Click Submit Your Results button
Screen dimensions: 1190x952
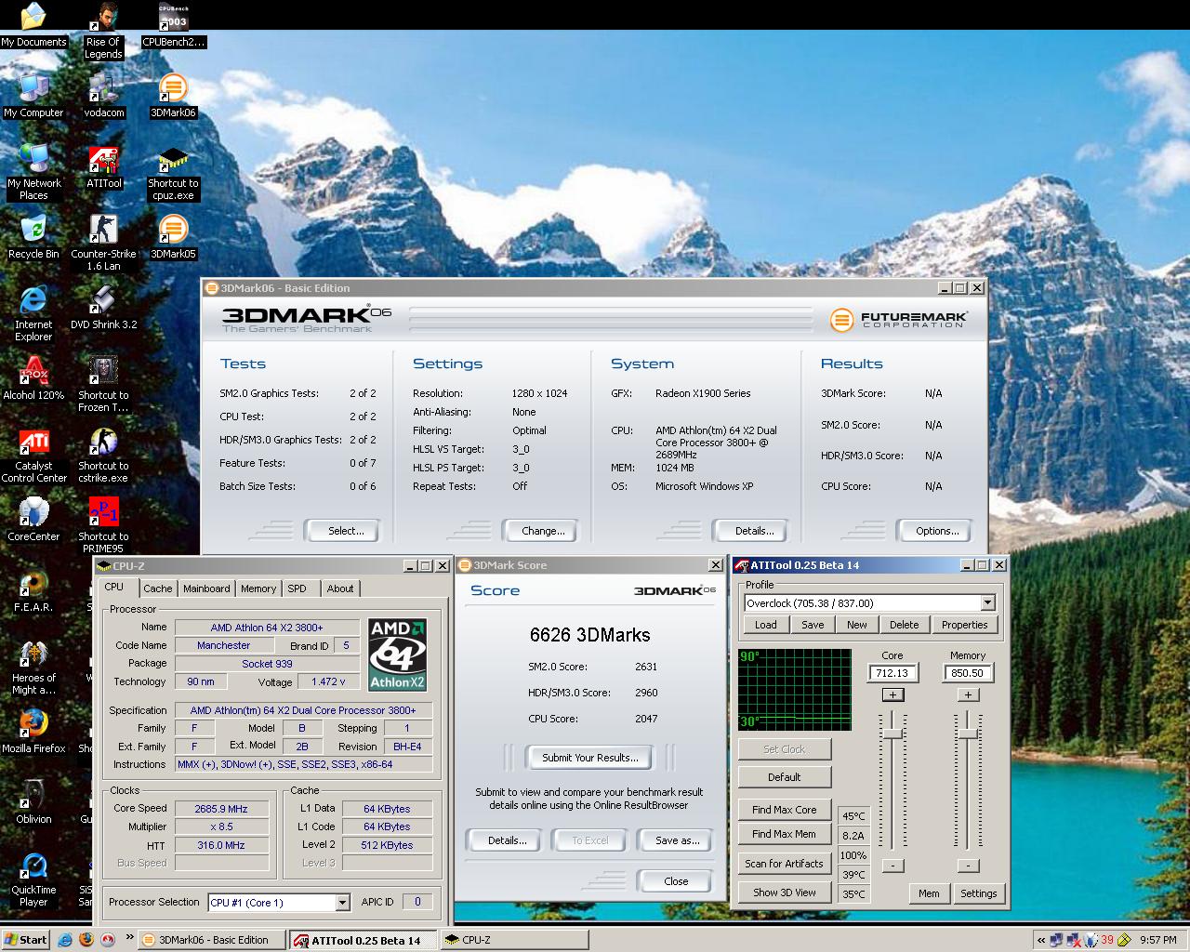coord(590,758)
